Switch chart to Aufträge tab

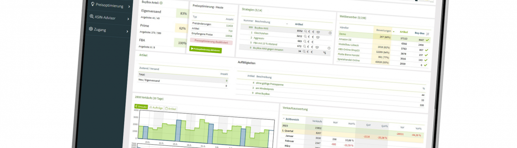click(156, 108)
